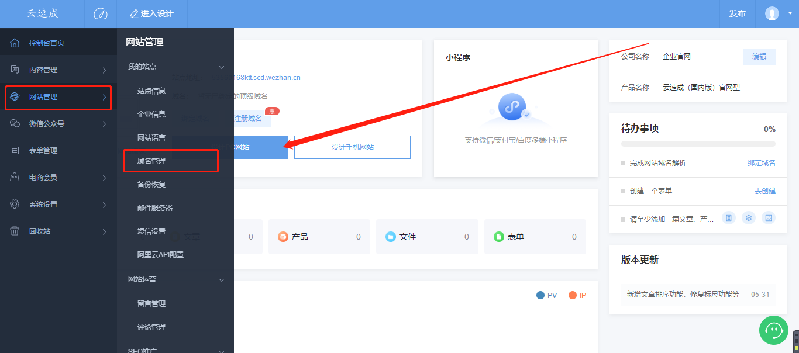Click the 网站管理 globe icon
This screenshot has height=353, width=799.
tap(15, 96)
